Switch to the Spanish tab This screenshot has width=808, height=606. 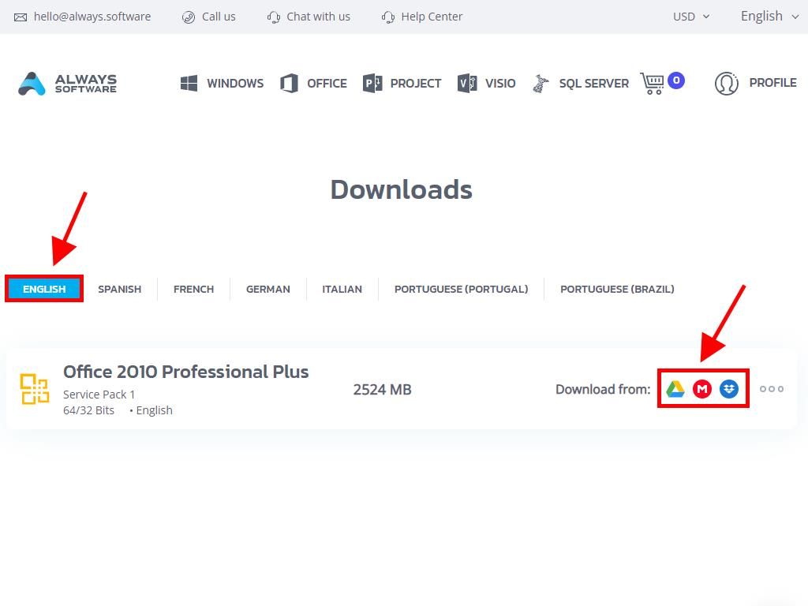pos(120,289)
